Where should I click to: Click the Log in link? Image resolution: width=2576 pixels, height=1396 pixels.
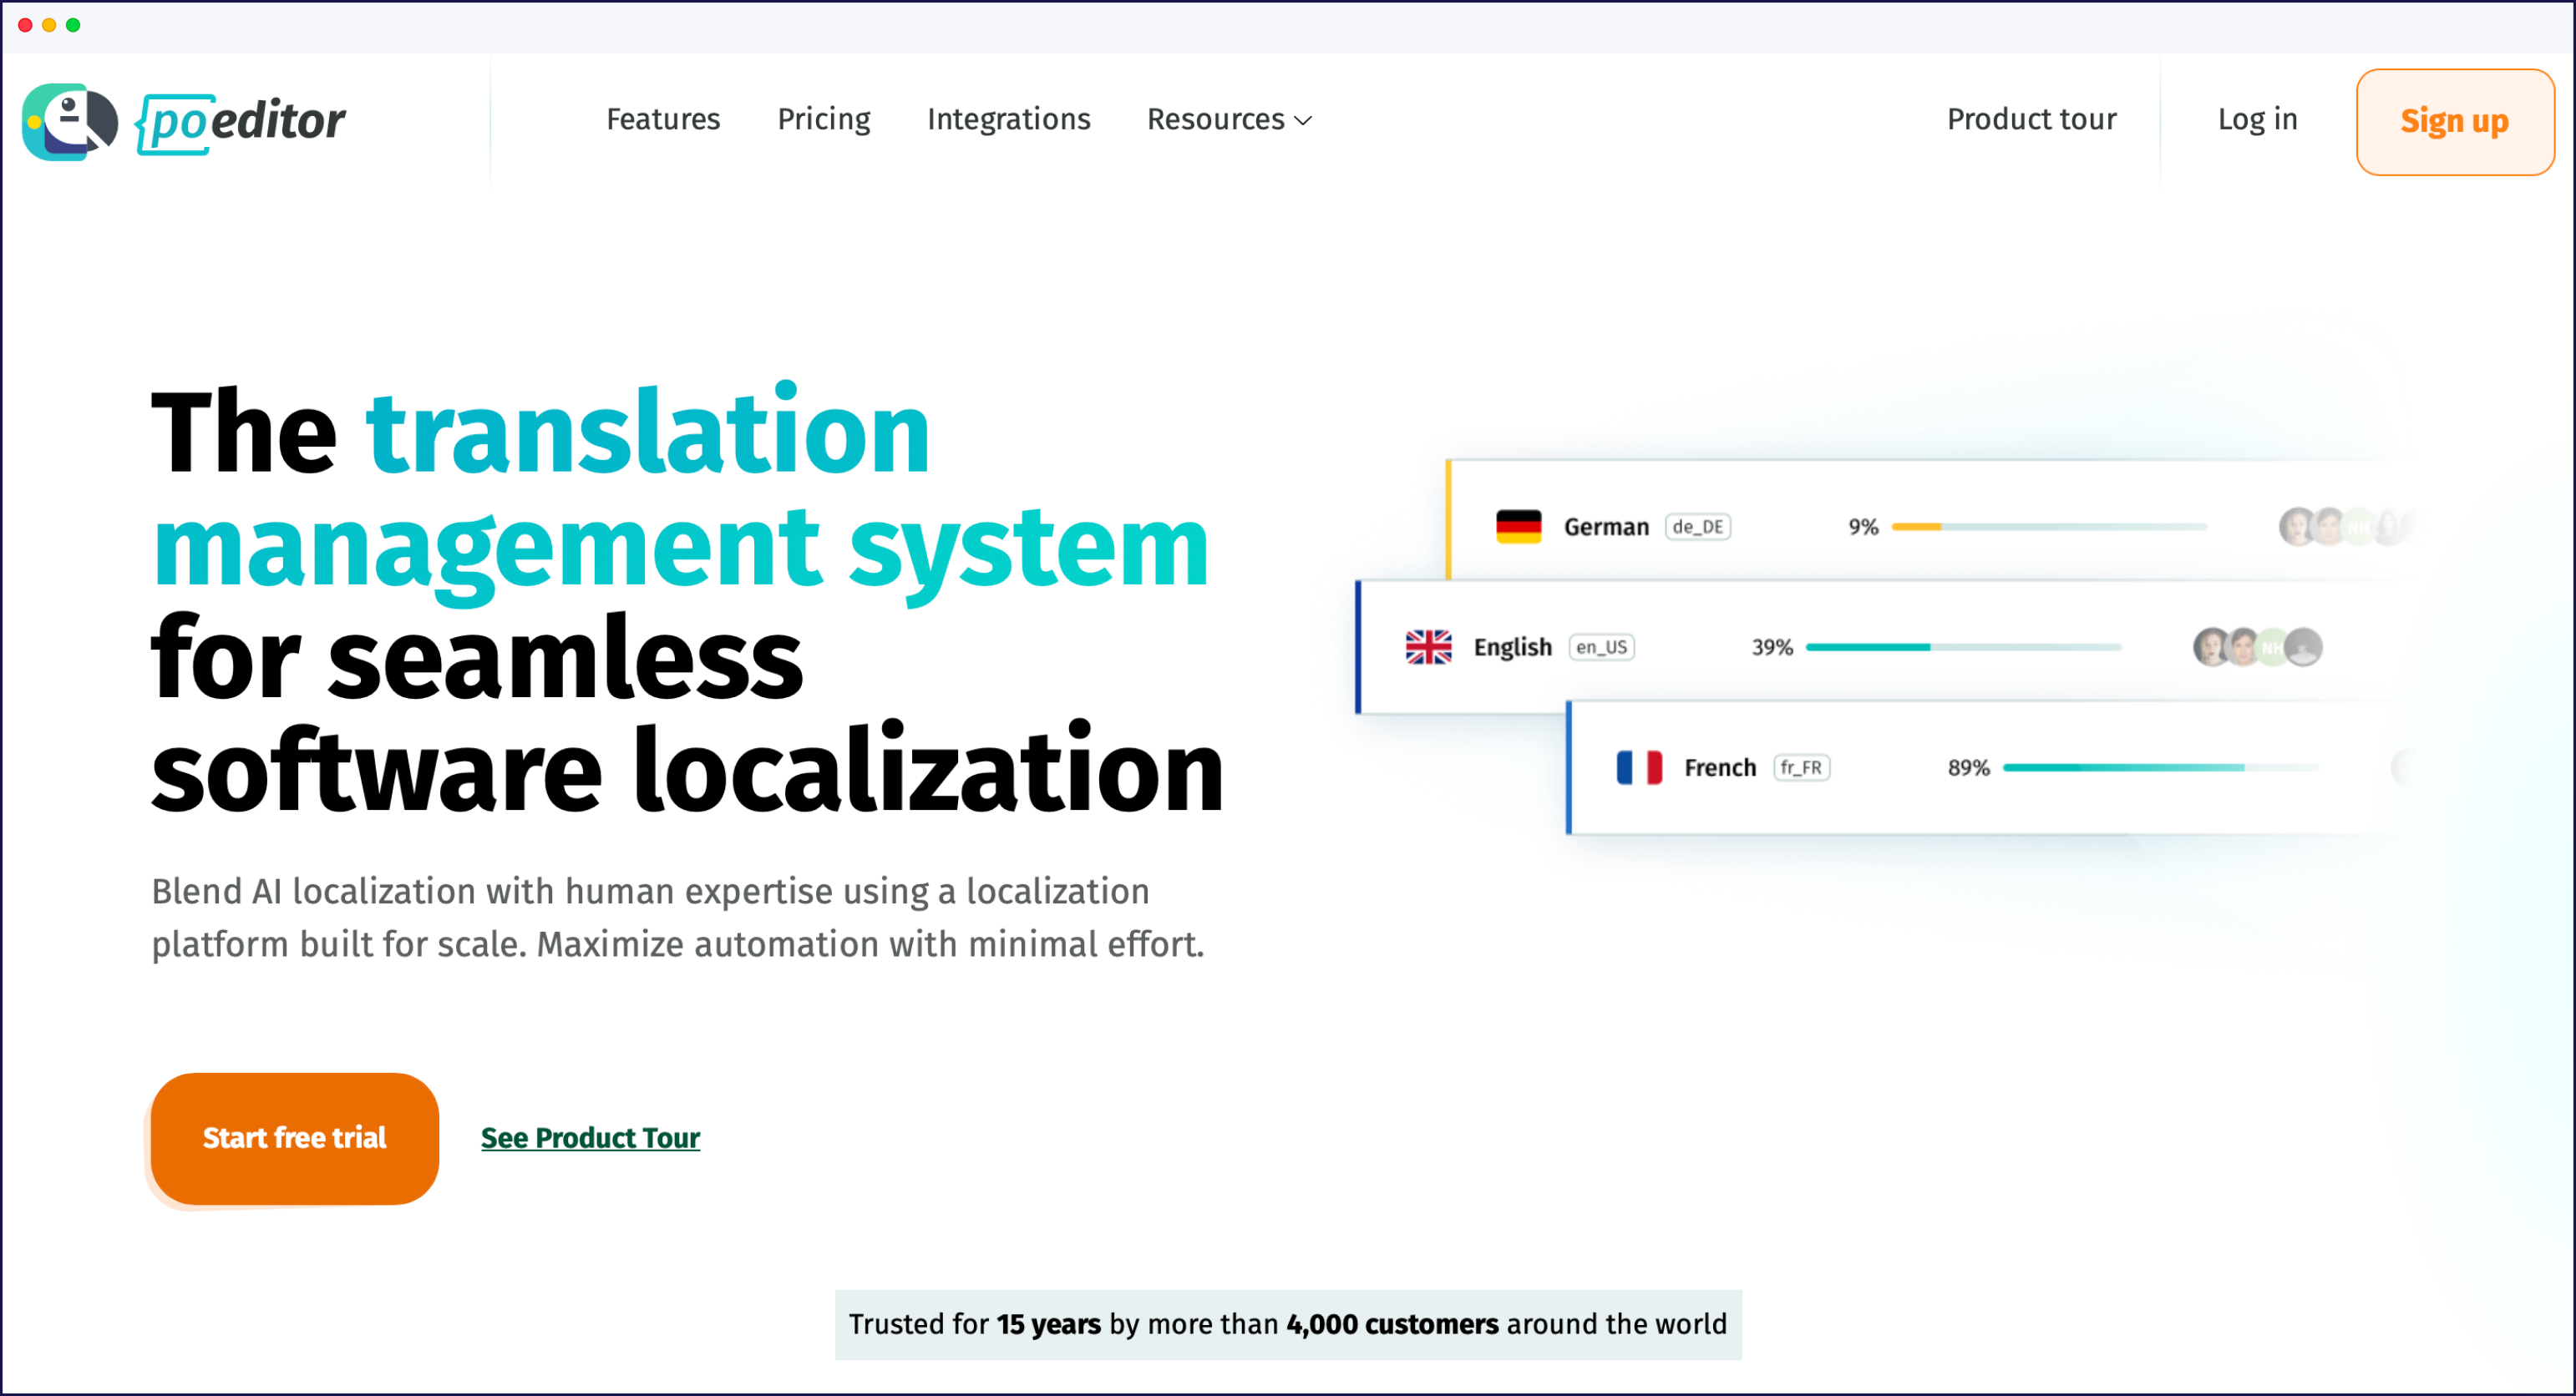point(2257,120)
